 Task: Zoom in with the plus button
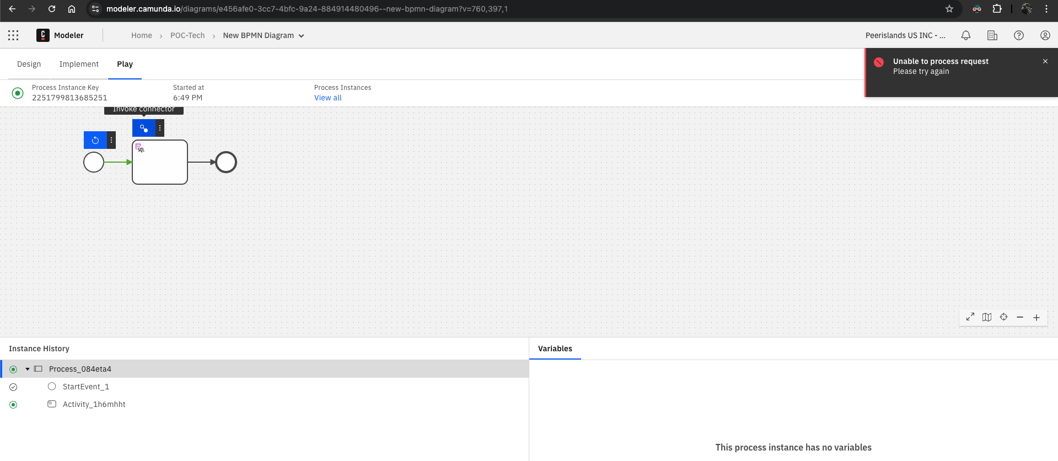[1036, 317]
